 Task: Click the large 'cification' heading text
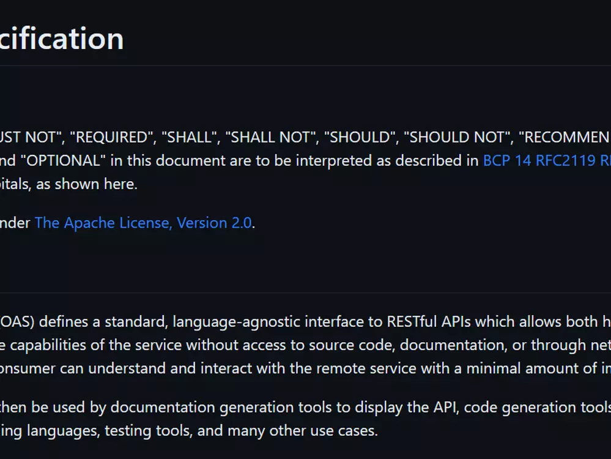pyautogui.click(x=62, y=39)
